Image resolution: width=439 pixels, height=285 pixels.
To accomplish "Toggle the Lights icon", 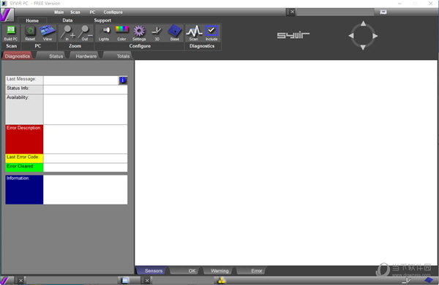I will 104,33.
